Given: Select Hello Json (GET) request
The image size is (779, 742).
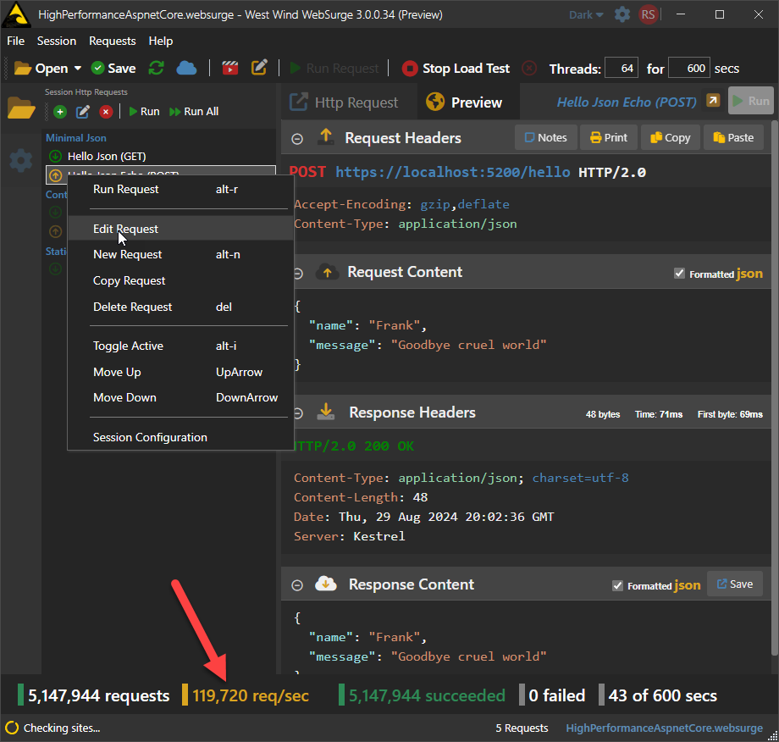Looking at the screenshot, I should click(x=160, y=157).
